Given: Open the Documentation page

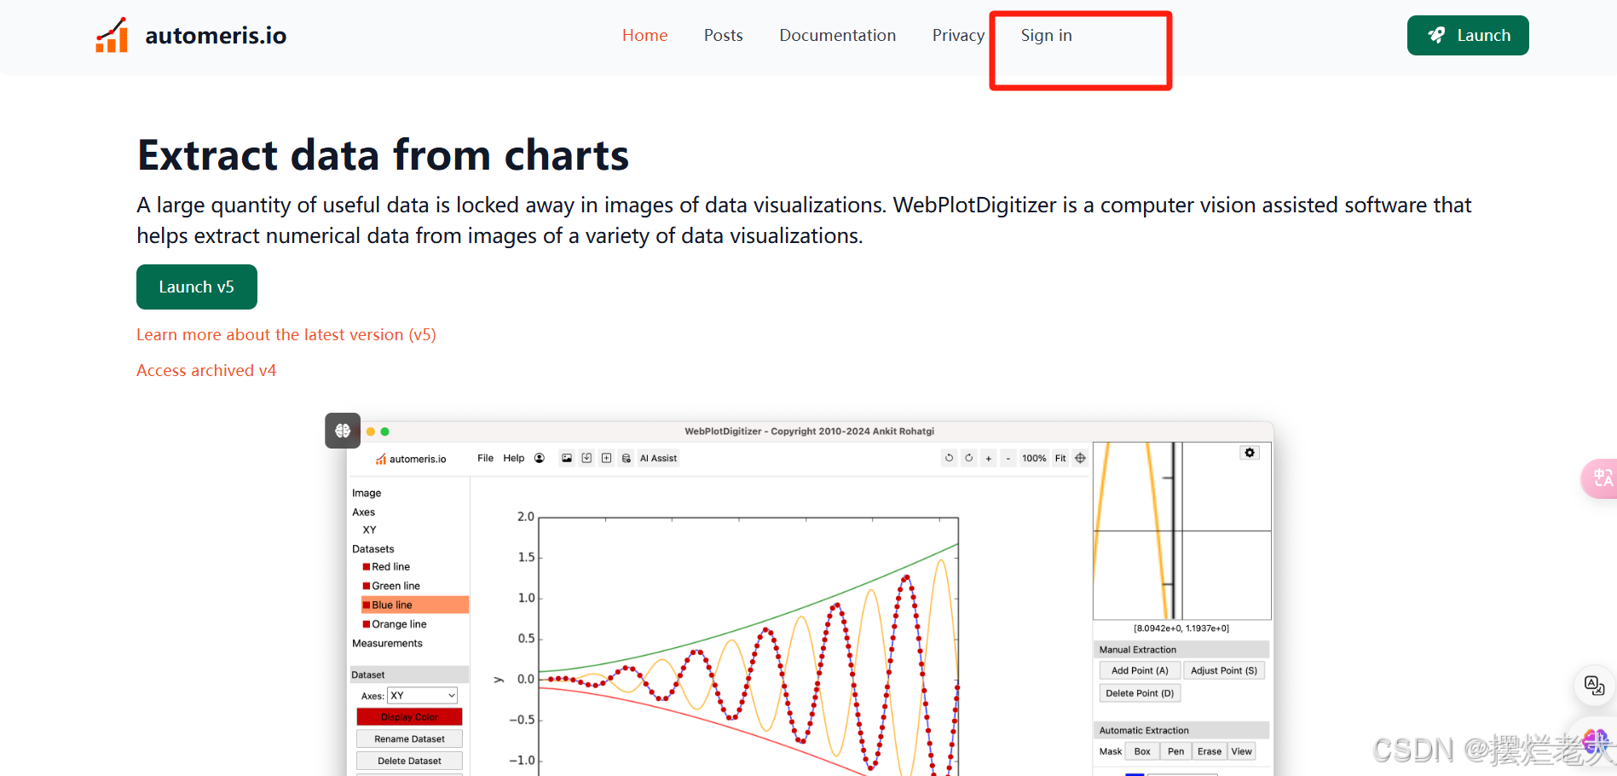Looking at the screenshot, I should point(838,35).
